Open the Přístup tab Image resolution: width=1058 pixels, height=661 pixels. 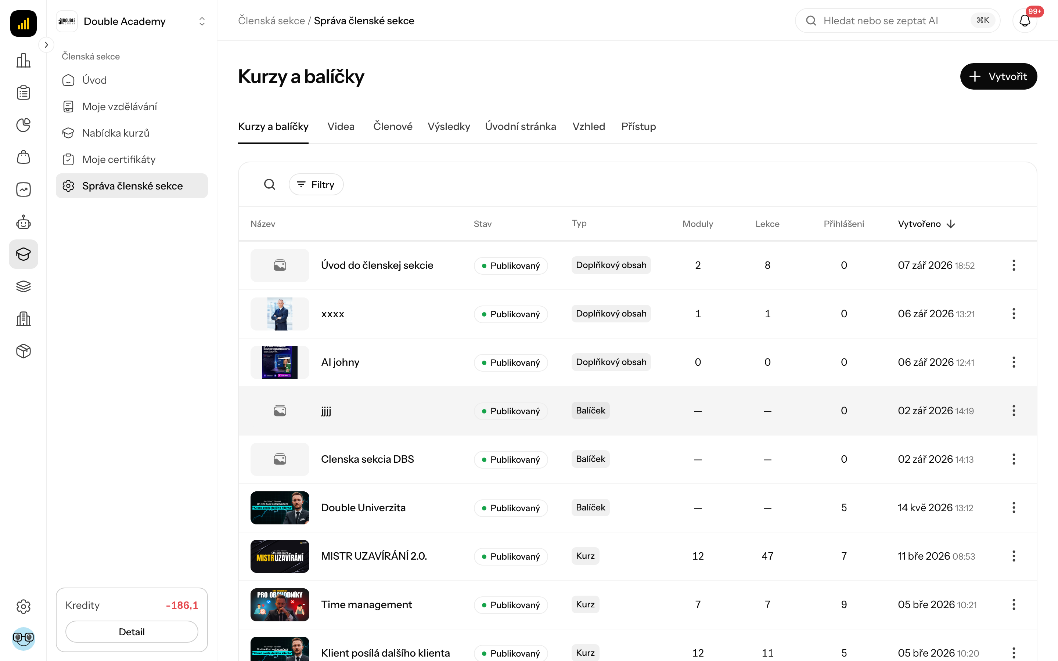(x=638, y=126)
